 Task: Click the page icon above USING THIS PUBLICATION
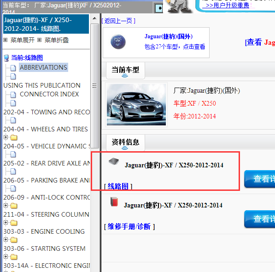pos(13,77)
